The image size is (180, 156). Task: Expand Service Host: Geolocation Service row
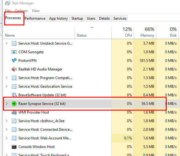click(7, 86)
